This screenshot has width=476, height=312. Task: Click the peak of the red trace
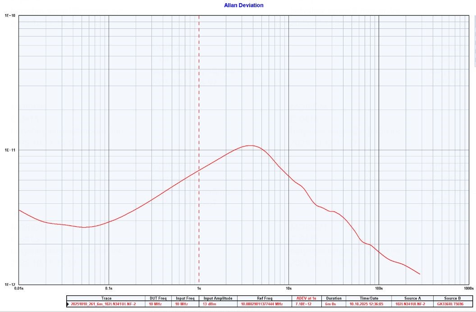(250, 146)
